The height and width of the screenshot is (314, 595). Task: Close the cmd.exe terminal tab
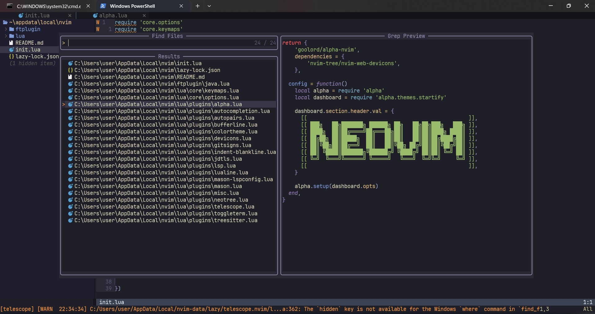pos(88,6)
